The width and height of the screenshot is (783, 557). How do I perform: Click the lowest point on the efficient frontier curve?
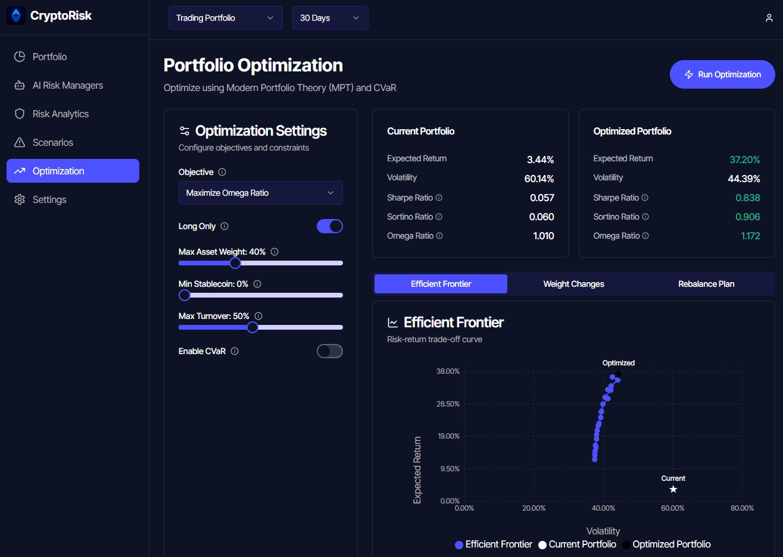pyautogui.click(x=594, y=459)
